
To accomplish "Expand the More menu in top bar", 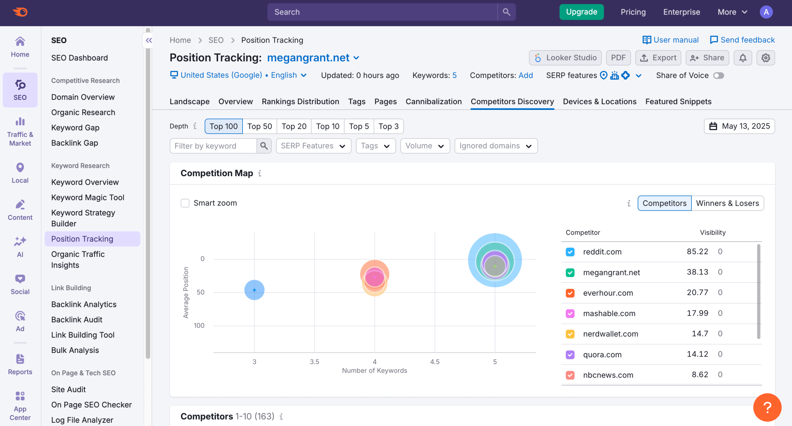I will [x=732, y=12].
